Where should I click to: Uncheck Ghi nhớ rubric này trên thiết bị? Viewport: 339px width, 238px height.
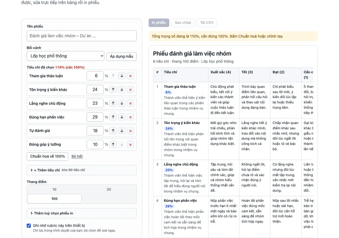(29, 226)
